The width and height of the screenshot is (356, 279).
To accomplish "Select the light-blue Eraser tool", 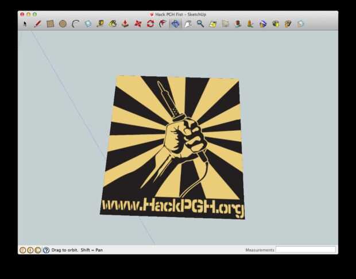I will click(88, 24).
